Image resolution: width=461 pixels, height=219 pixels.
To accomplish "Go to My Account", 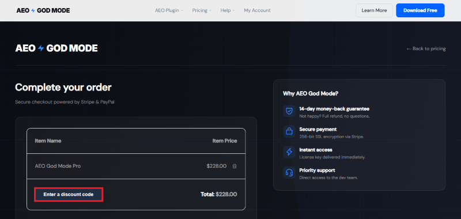I will (x=257, y=10).
